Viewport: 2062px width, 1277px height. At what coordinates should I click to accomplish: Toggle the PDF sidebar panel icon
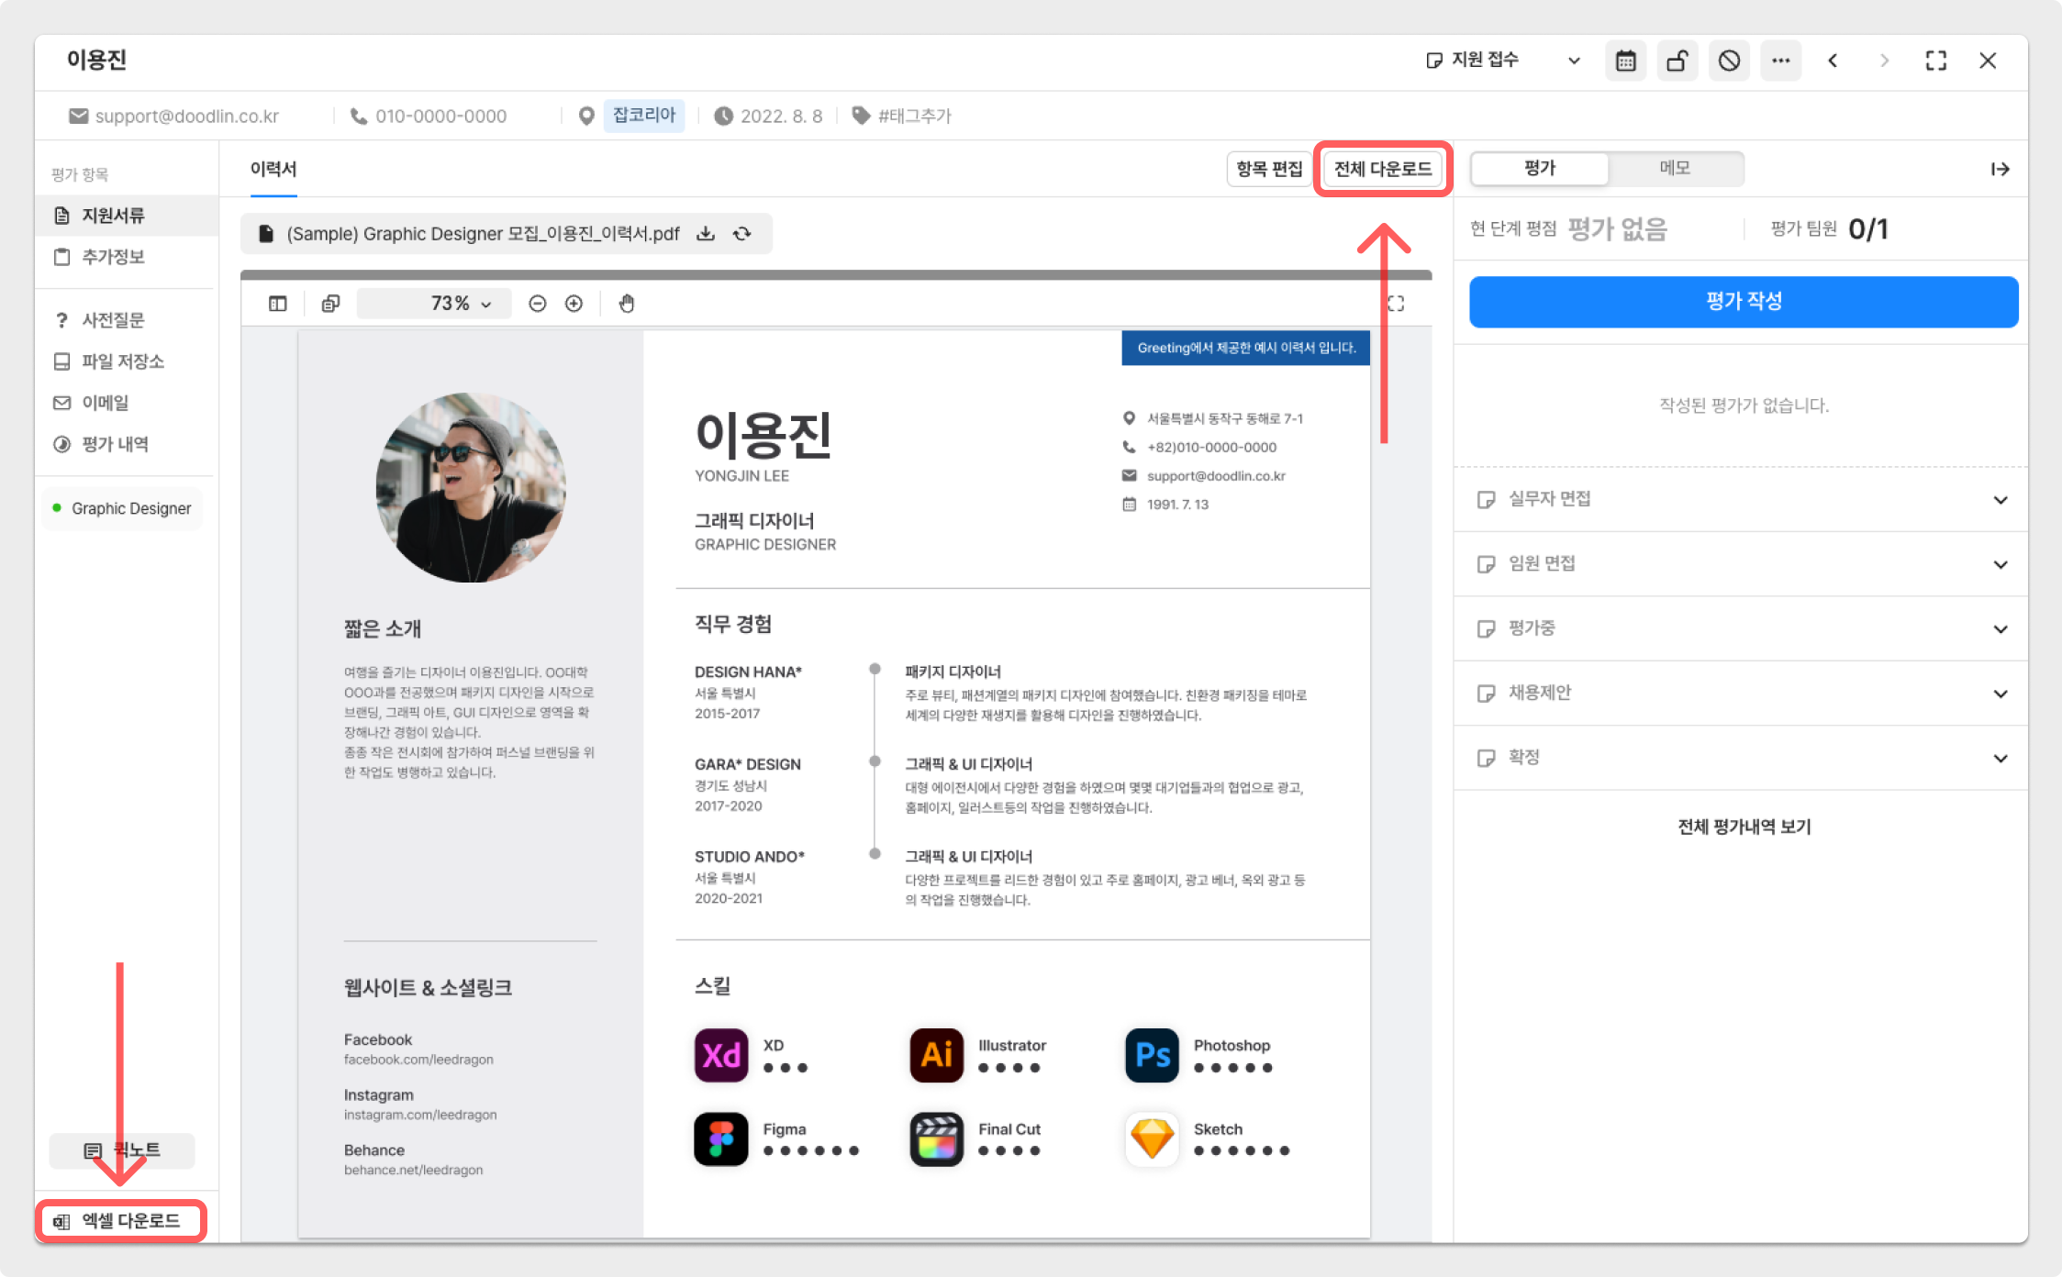pos(277,304)
